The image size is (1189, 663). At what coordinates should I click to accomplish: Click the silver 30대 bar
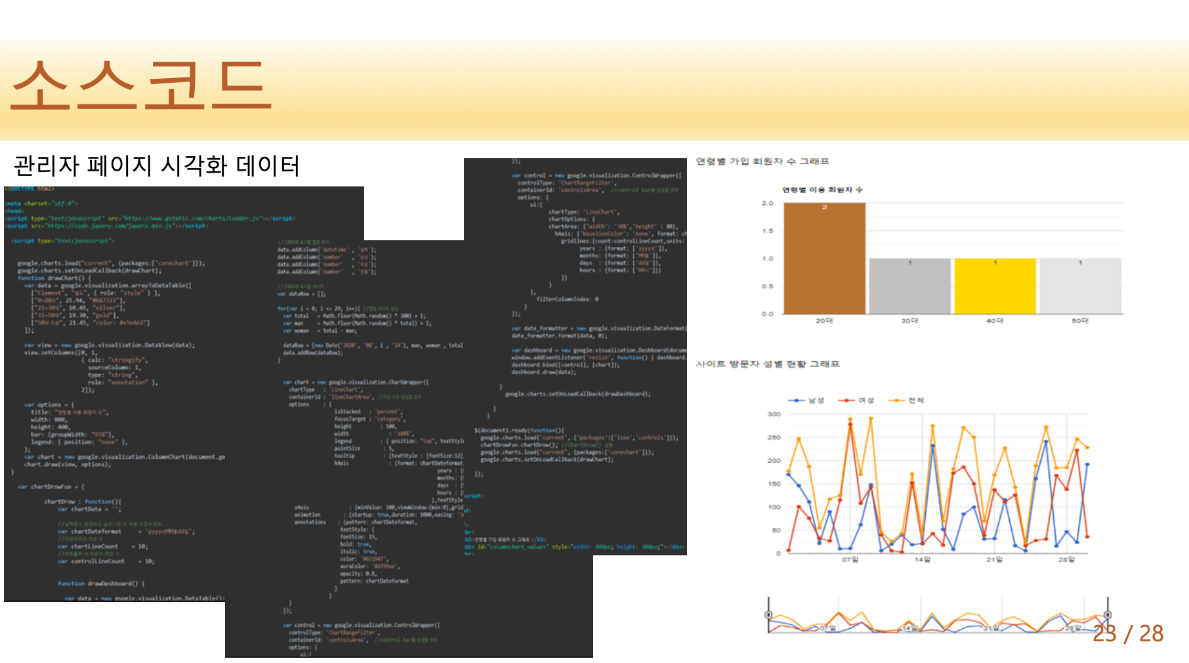909,286
